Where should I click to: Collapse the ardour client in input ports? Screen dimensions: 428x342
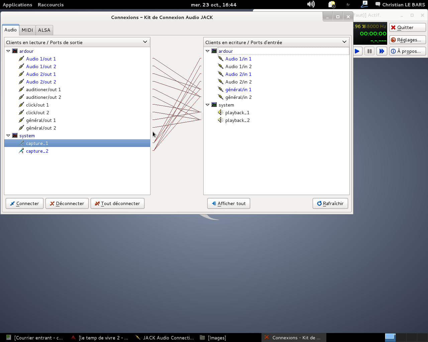[207, 51]
